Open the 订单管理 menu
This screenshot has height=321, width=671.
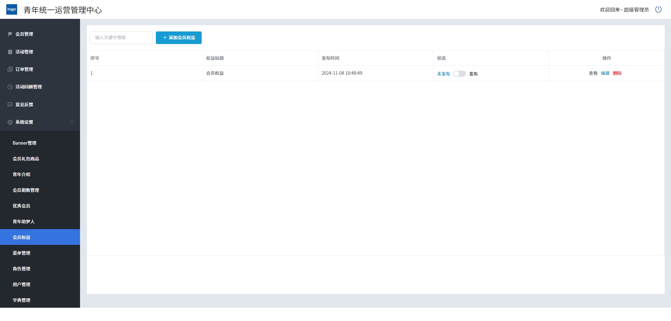40,69
